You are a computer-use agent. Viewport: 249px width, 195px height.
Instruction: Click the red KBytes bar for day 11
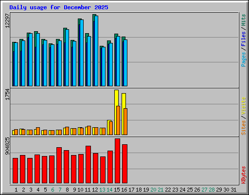point(88,165)
